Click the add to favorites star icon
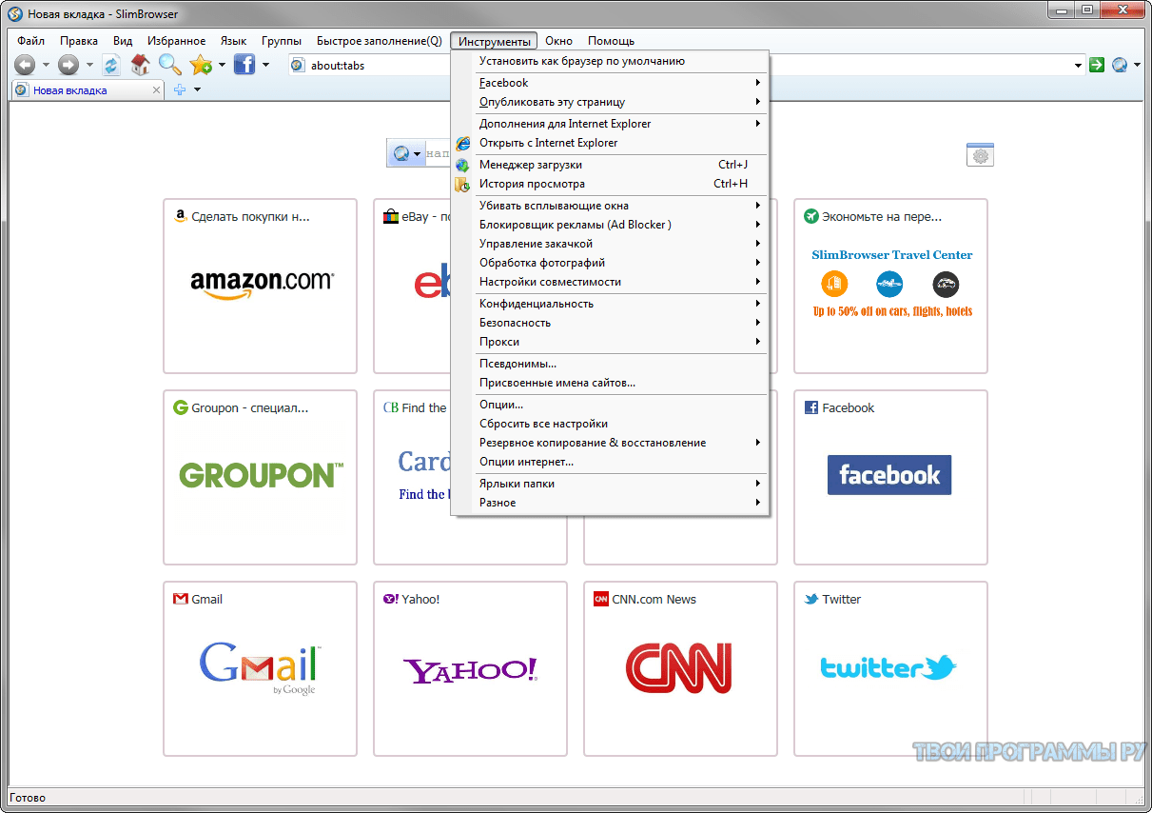 (201, 65)
